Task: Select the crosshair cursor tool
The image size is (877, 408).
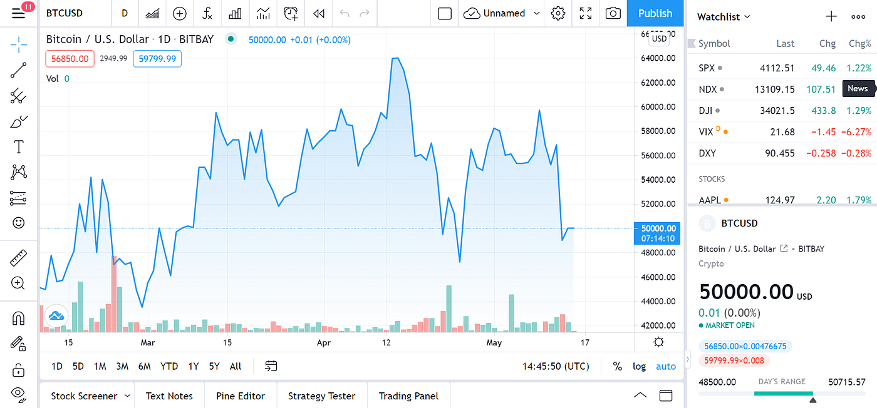Action: [x=19, y=44]
